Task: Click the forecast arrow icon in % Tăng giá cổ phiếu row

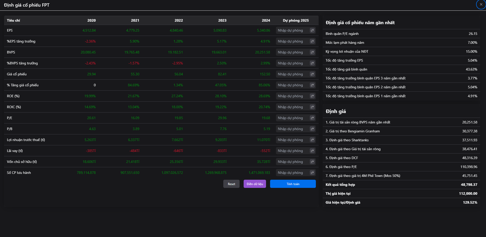Action: [312, 85]
